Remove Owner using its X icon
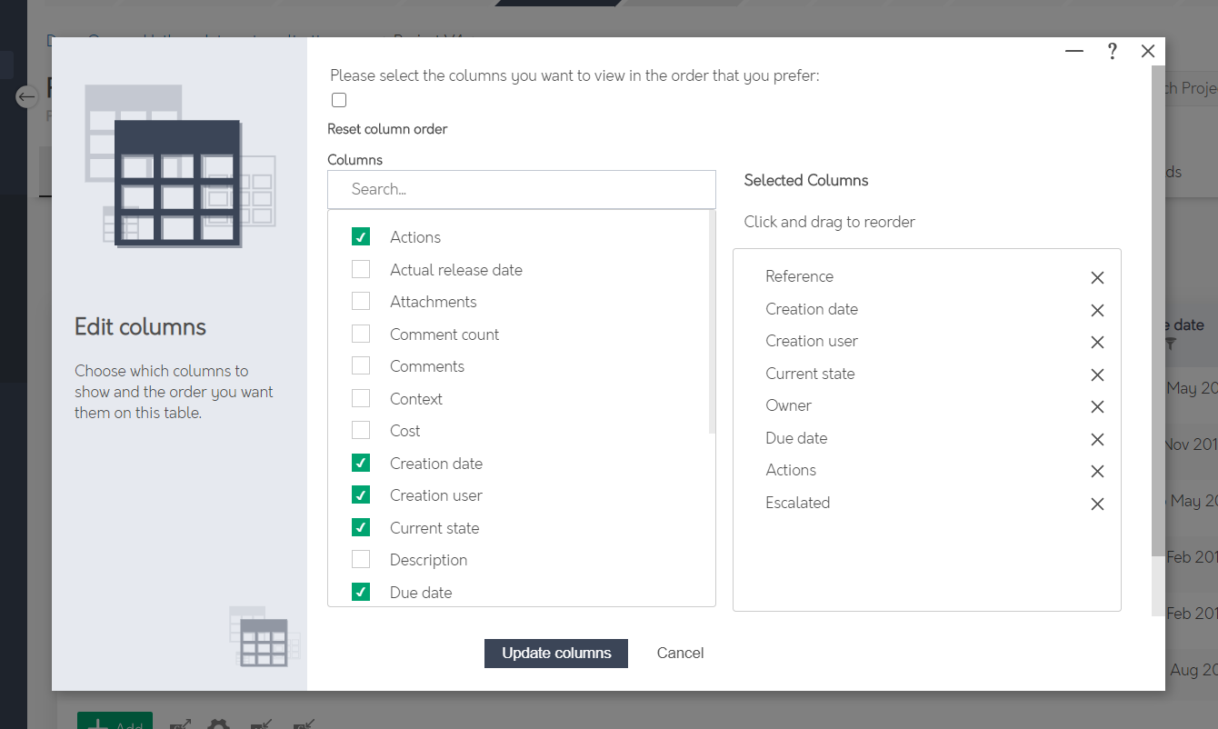Image resolution: width=1218 pixels, height=729 pixels. 1097,406
